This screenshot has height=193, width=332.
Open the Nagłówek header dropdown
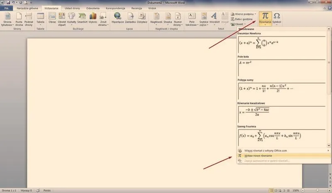point(156,19)
